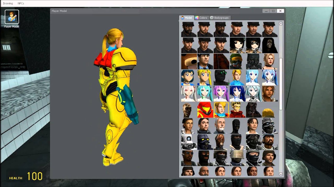Choose the white one-eyed robot model
This screenshot has height=187, width=334.
click(189, 142)
